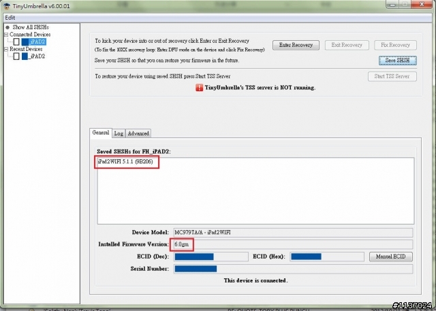
Task: Tick the checkbox under Connected Devices
Action: point(16,42)
